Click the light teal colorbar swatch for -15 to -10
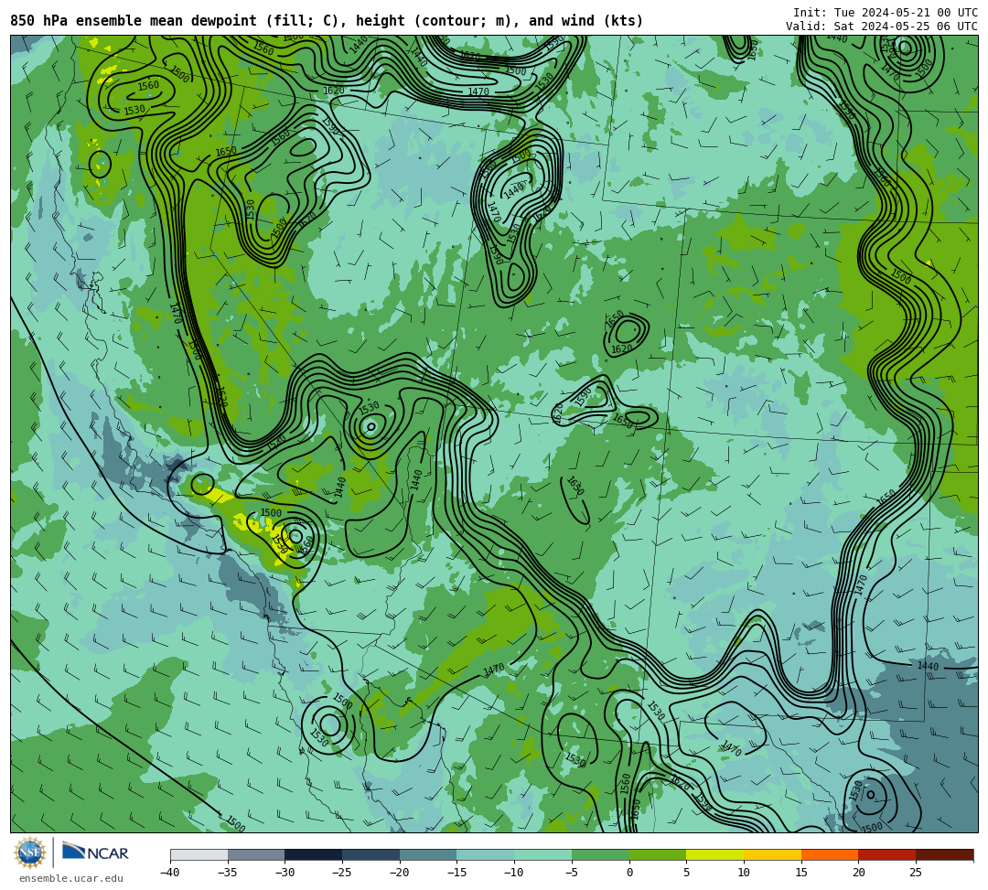Screen dimensions: 988x890 click(x=486, y=854)
